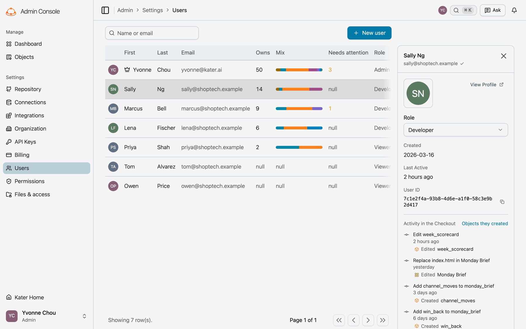Viewport: 526px width, 329px height.
Task: Click Owen Price's OP avatar
Action: (x=113, y=186)
